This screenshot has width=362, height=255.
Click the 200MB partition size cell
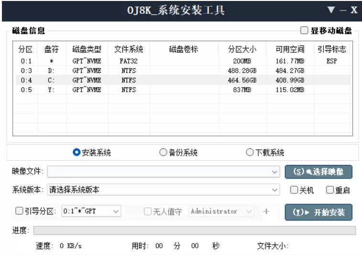tap(242, 61)
